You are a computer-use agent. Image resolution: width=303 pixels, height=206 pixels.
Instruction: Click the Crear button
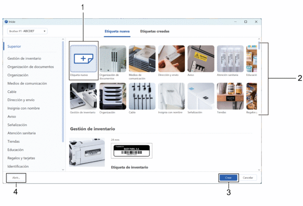[228, 178]
